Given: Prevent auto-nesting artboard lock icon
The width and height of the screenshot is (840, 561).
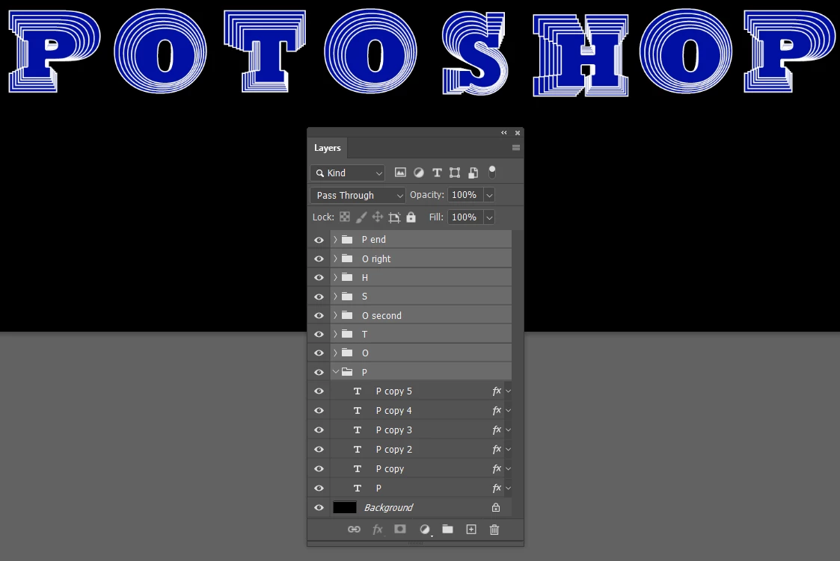Looking at the screenshot, I should [394, 217].
